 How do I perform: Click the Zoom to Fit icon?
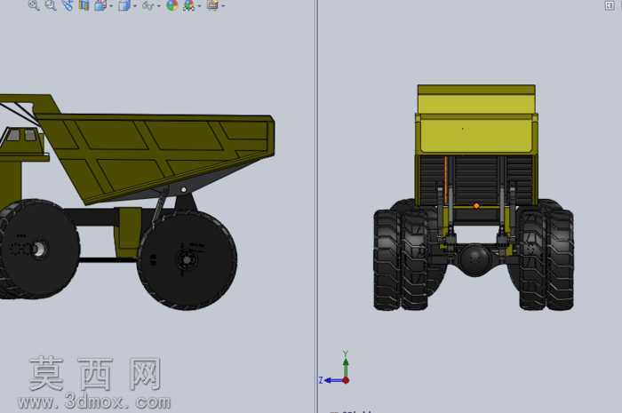click(34, 5)
